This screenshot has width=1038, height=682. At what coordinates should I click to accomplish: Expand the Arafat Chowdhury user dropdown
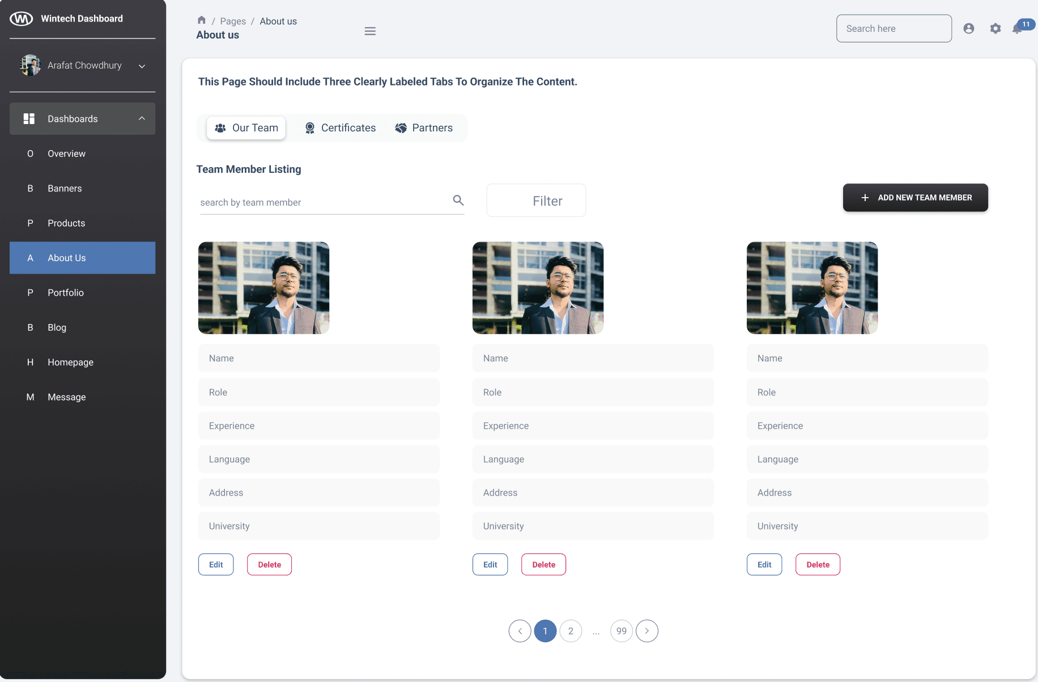click(142, 66)
